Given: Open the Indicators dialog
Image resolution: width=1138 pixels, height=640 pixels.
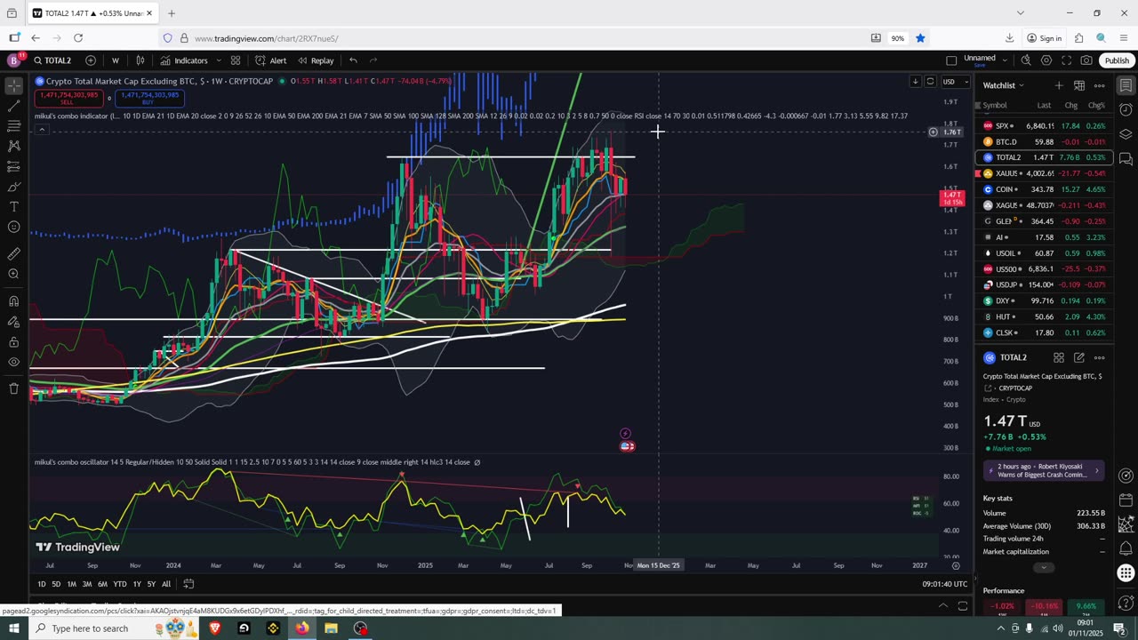Looking at the screenshot, I should (184, 60).
